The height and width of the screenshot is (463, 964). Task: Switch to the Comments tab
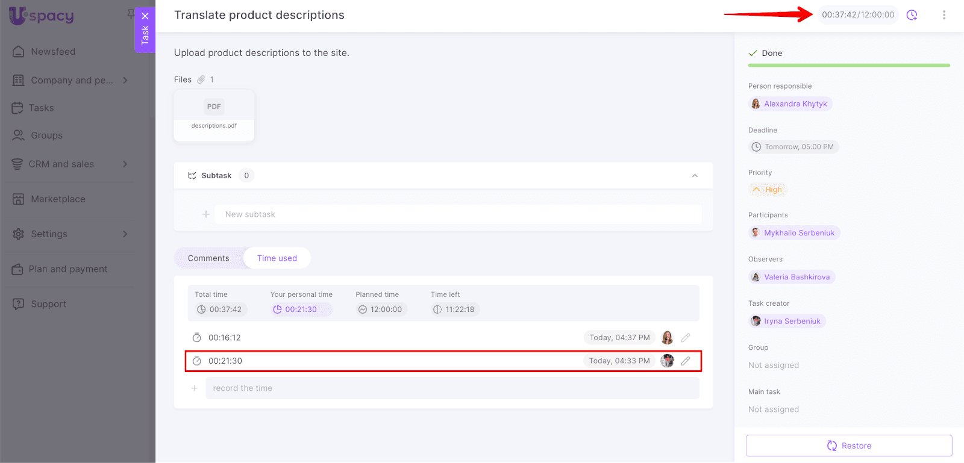click(x=208, y=258)
